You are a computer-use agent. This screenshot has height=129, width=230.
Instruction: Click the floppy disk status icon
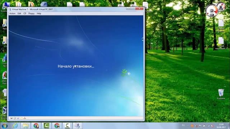point(18,118)
